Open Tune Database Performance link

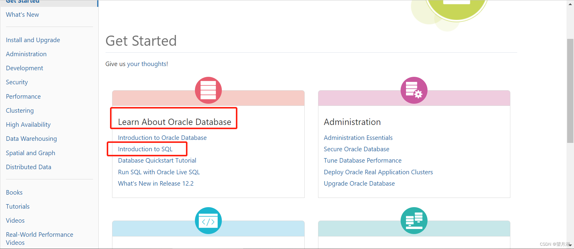pyautogui.click(x=363, y=161)
